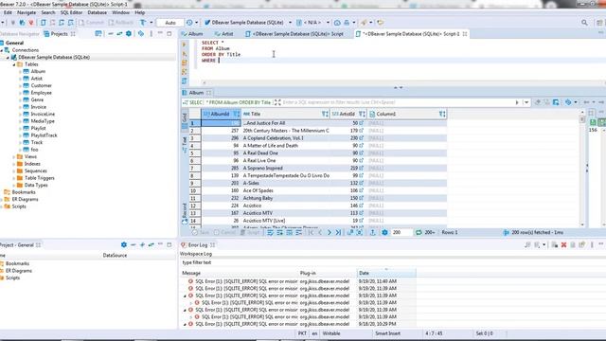Viewport: 606px width, 341px height.
Task: Focus the result filter SQL expression field
Action: tap(397, 102)
